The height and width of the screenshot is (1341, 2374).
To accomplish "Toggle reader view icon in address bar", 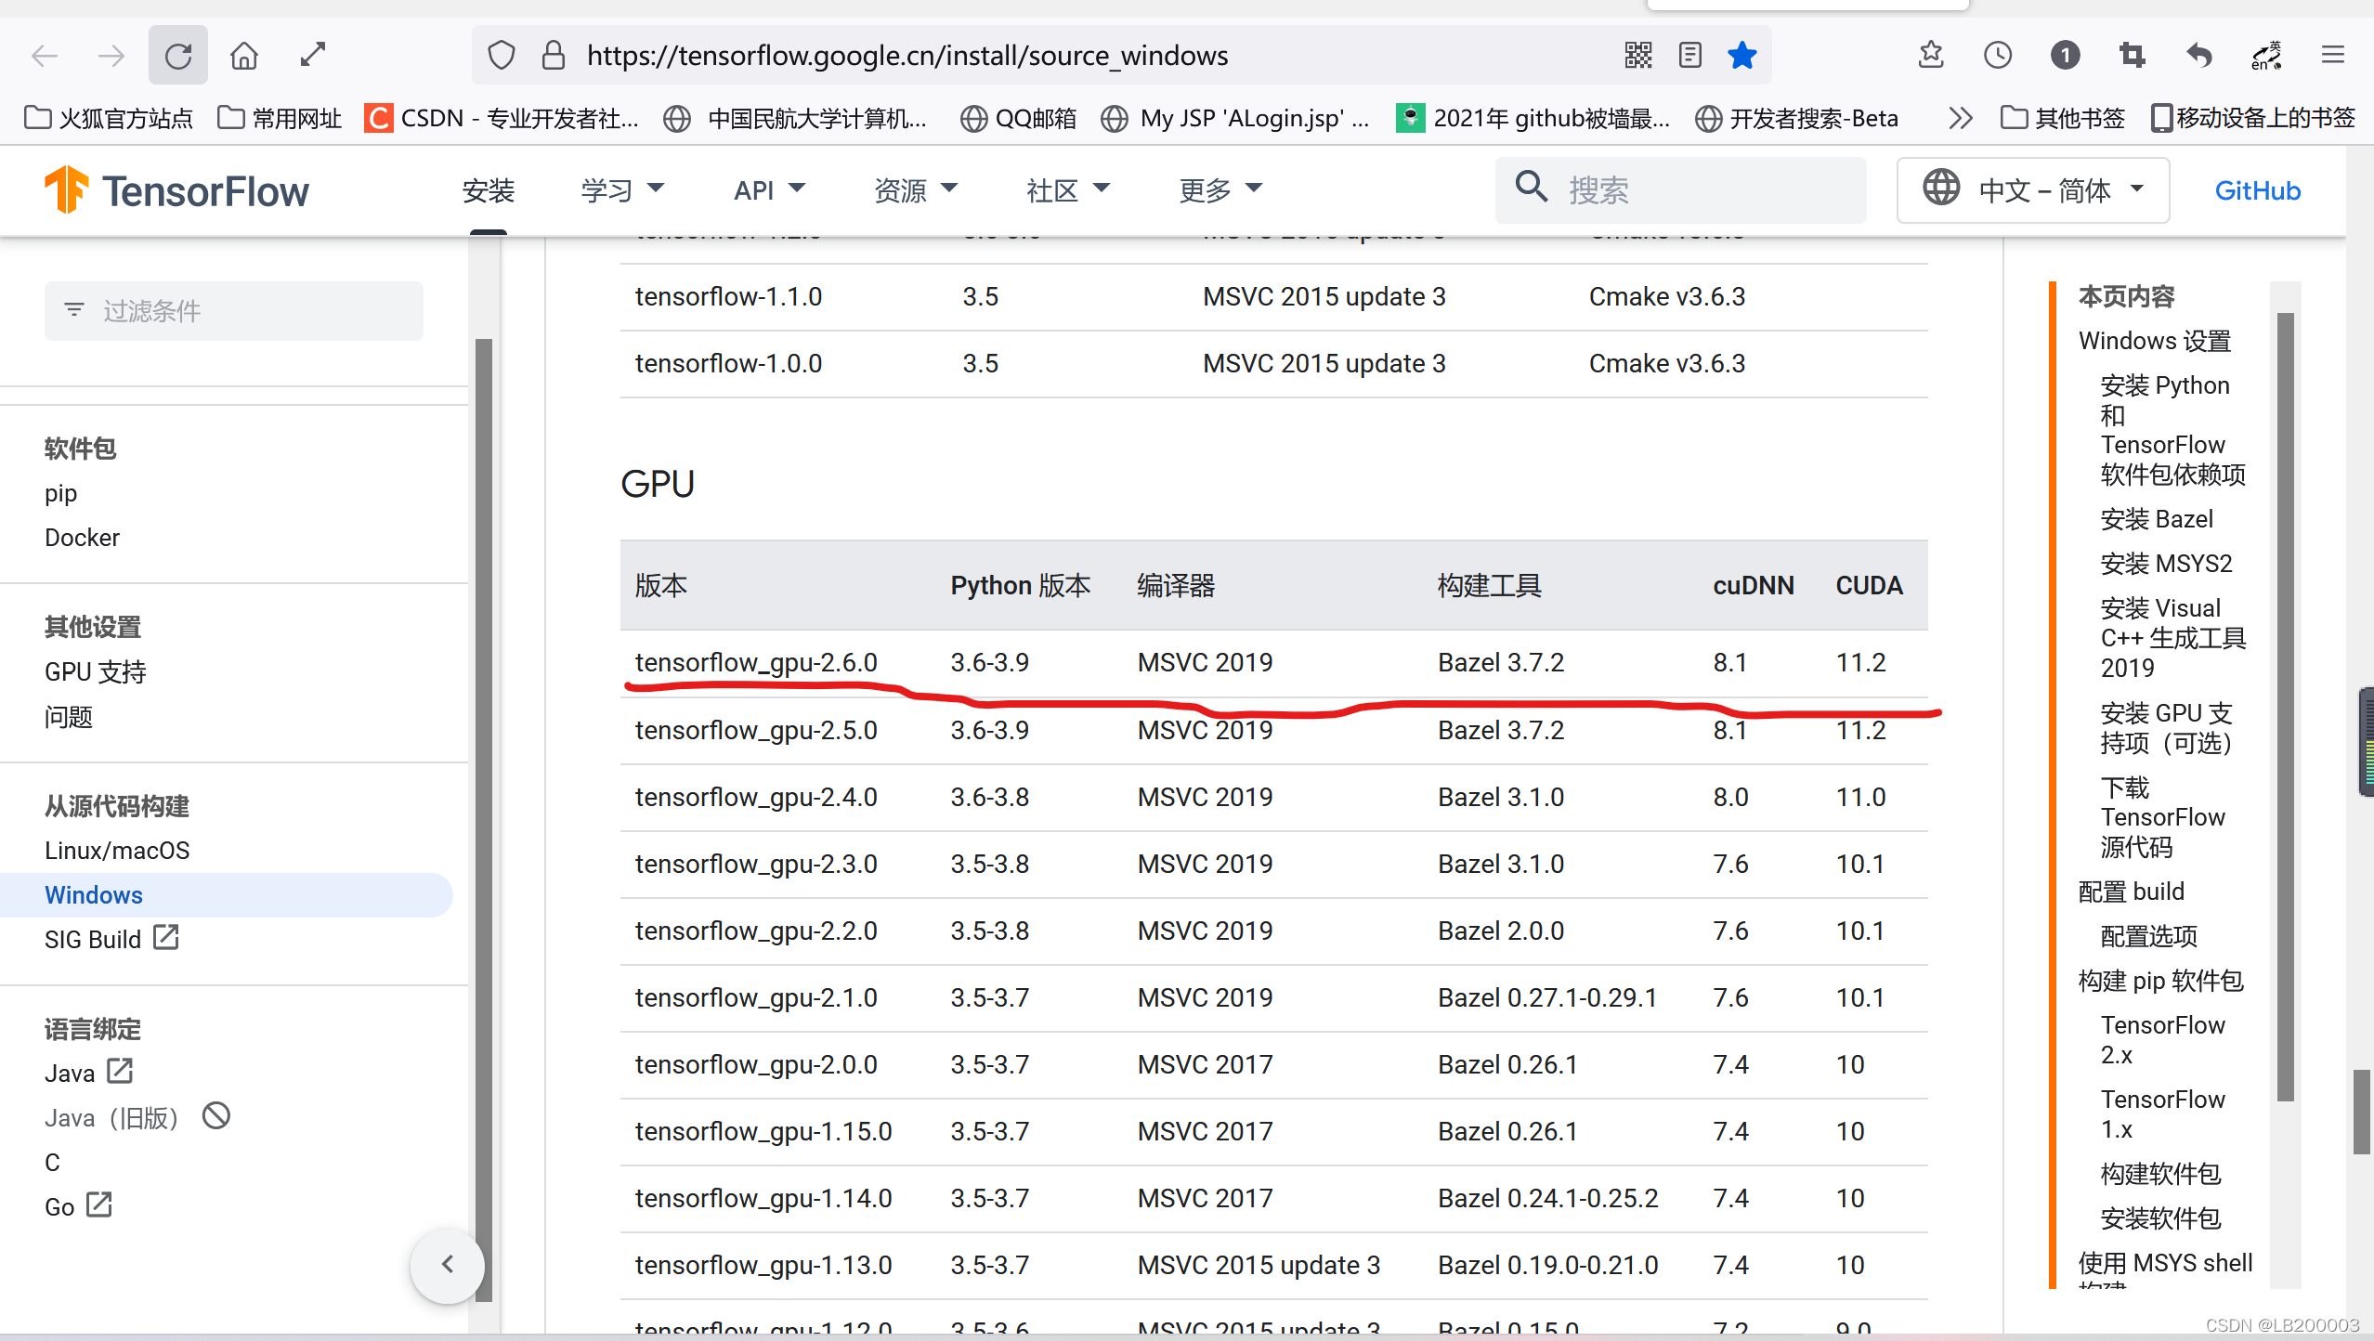I will coord(1690,56).
